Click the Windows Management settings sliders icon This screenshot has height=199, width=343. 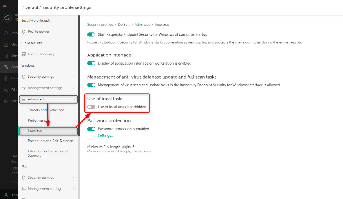pyautogui.click(x=24, y=88)
